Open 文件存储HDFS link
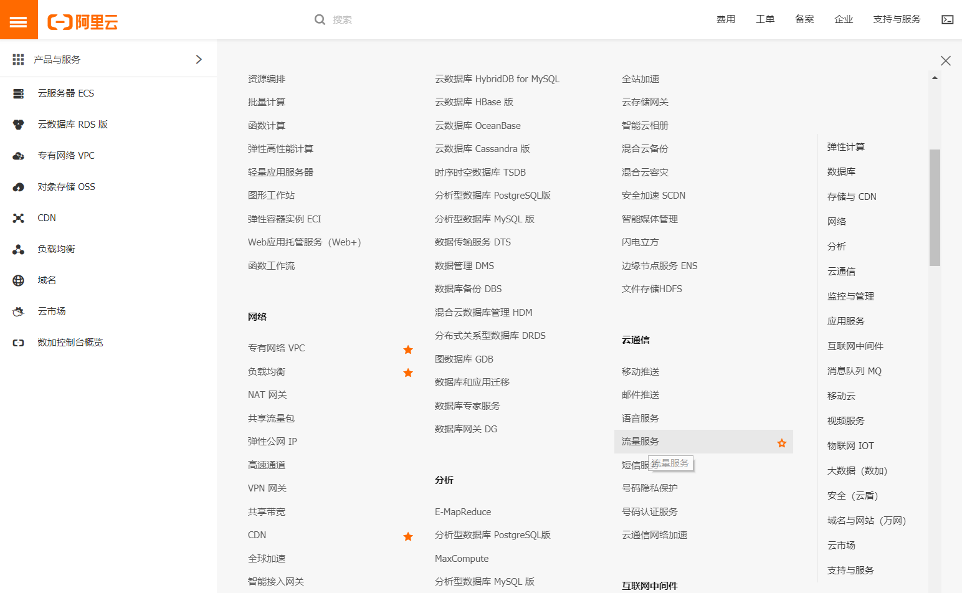The image size is (962, 593). click(652, 289)
